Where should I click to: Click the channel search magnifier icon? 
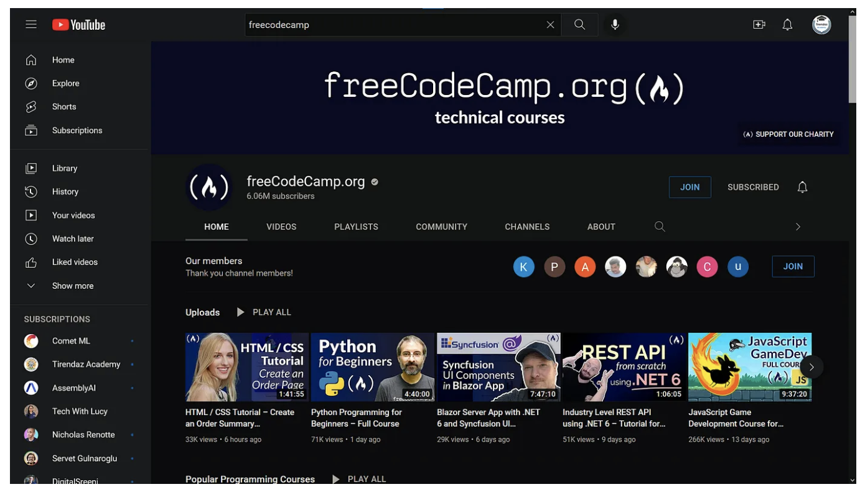click(x=660, y=227)
